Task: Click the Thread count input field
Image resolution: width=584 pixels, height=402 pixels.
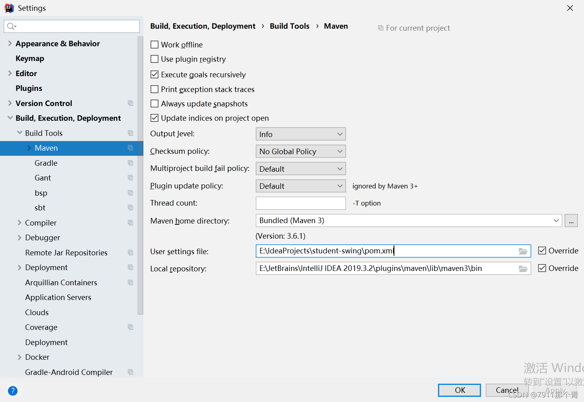Action: tap(301, 203)
